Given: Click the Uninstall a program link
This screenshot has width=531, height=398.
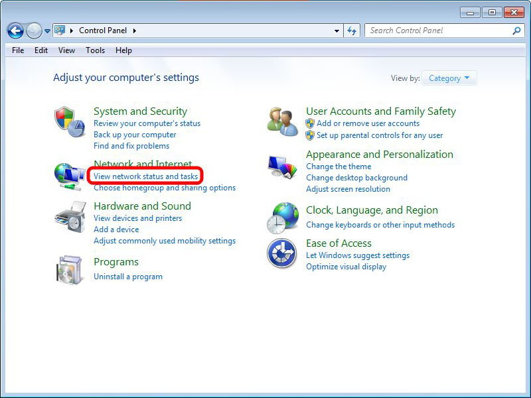Looking at the screenshot, I should click(x=128, y=277).
